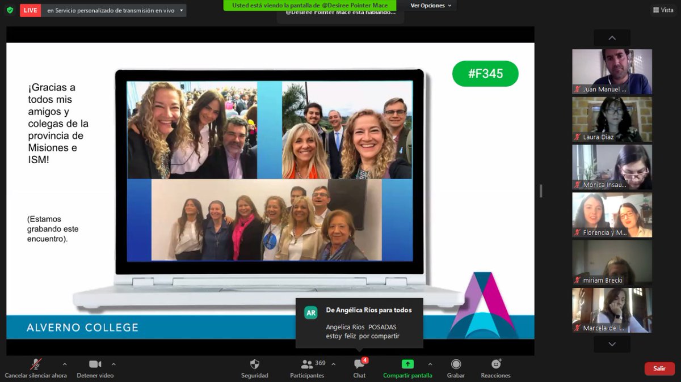Click the red unread chat badge 4
Screen dimensions: 681x382
point(365,360)
